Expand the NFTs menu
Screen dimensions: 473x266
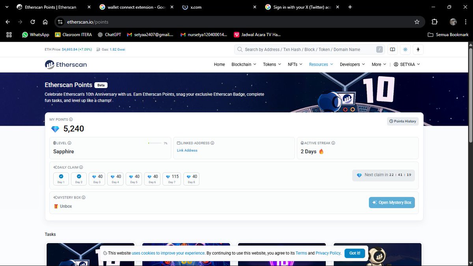point(295,64)
